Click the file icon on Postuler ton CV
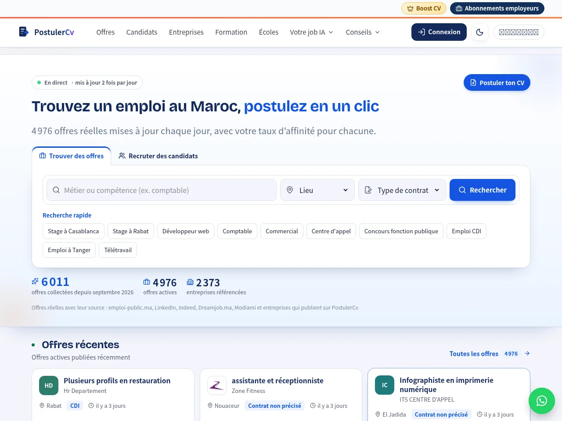562x421 pixels. click(473, 82)
